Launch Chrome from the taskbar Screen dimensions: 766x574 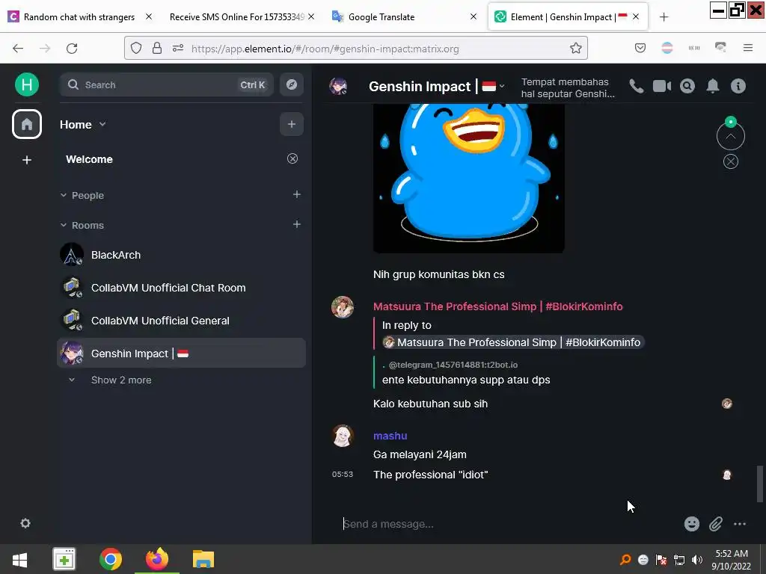[x=111, y=559]
